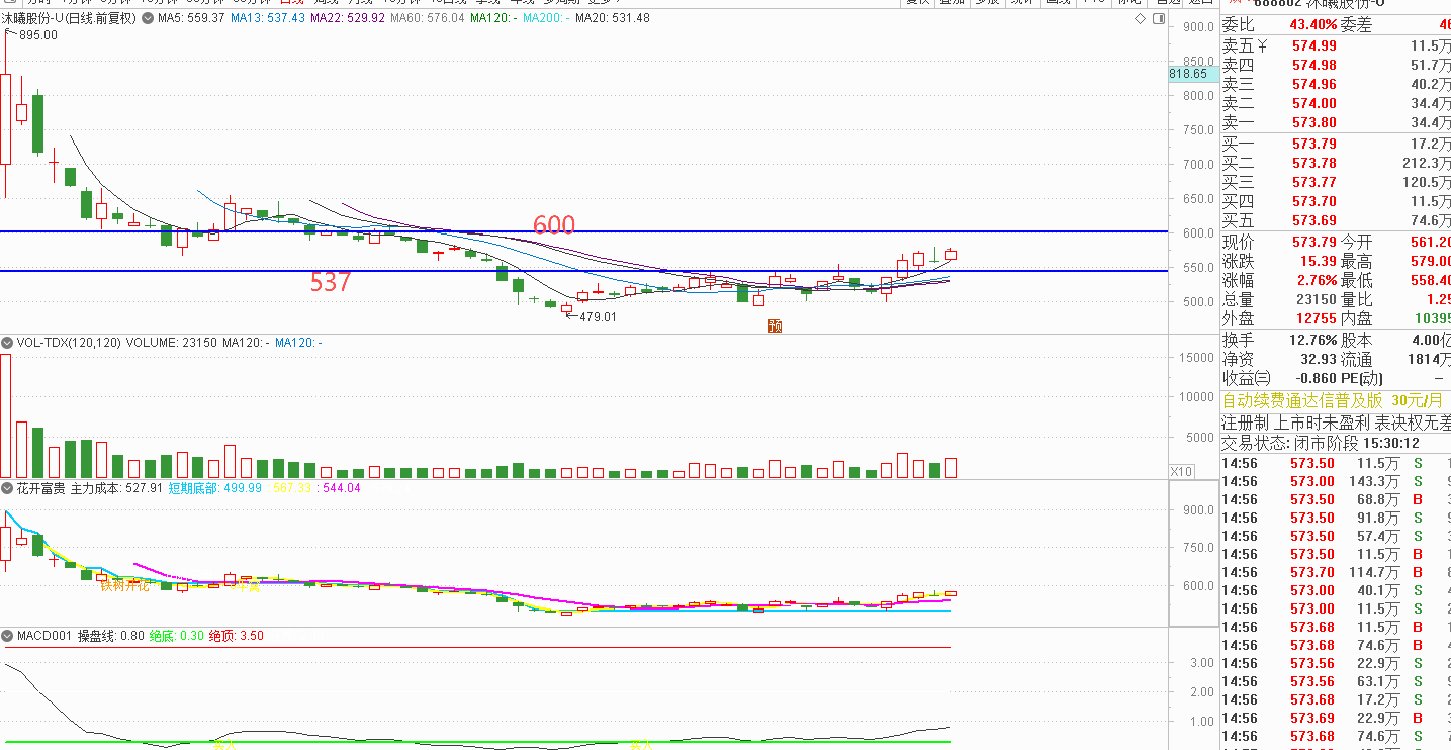Click the X10 volume scale button
1451x750 pixels.
[x=1181, y=472]
